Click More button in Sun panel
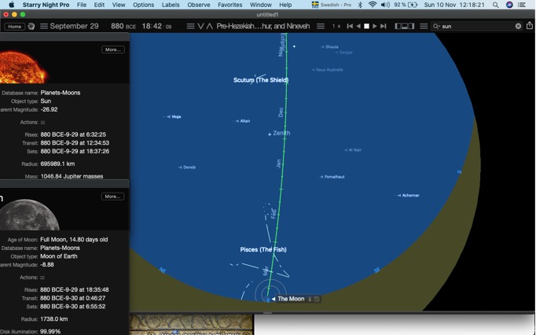 113,50
